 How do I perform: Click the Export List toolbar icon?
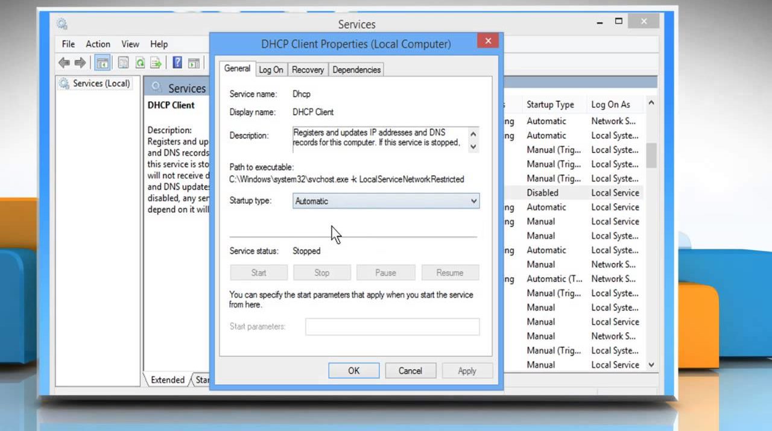(156, 63)
